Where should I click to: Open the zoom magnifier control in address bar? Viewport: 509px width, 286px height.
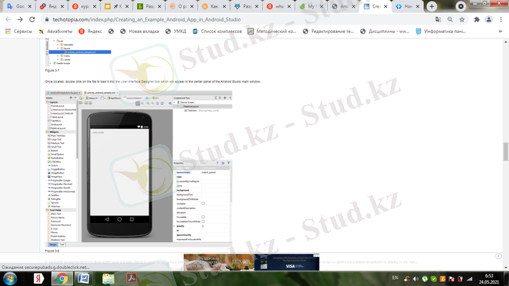(x=450, y=20)
